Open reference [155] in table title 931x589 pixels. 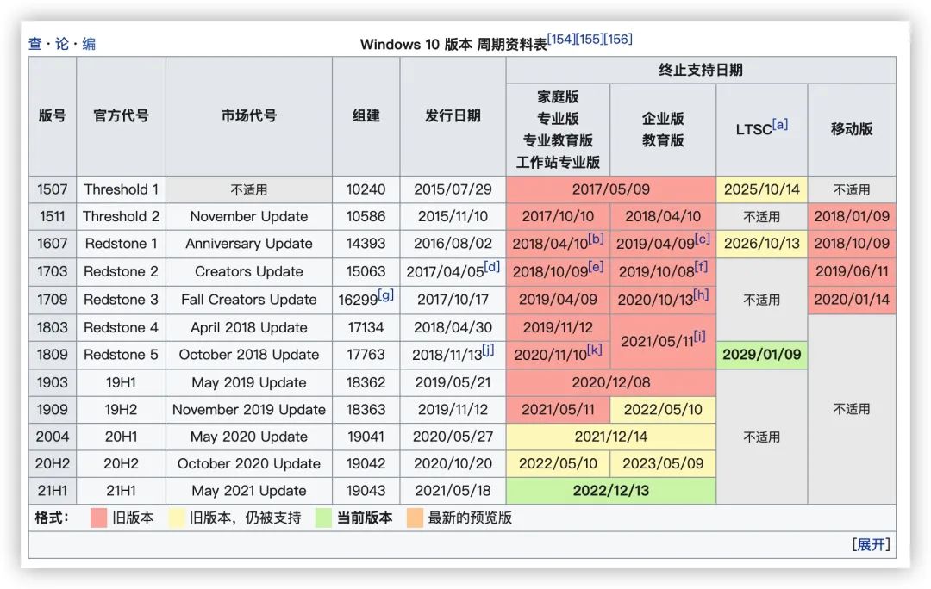590,39
